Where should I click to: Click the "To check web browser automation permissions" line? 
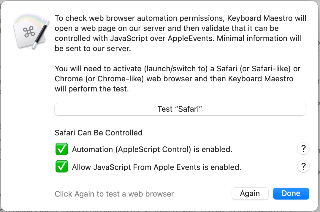[180, 18]
